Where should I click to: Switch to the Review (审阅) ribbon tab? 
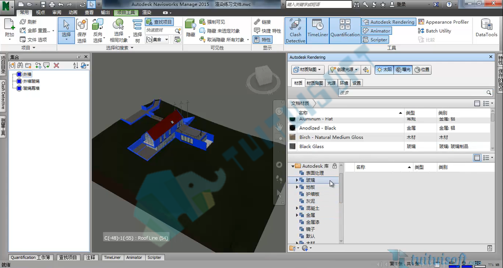57,13
